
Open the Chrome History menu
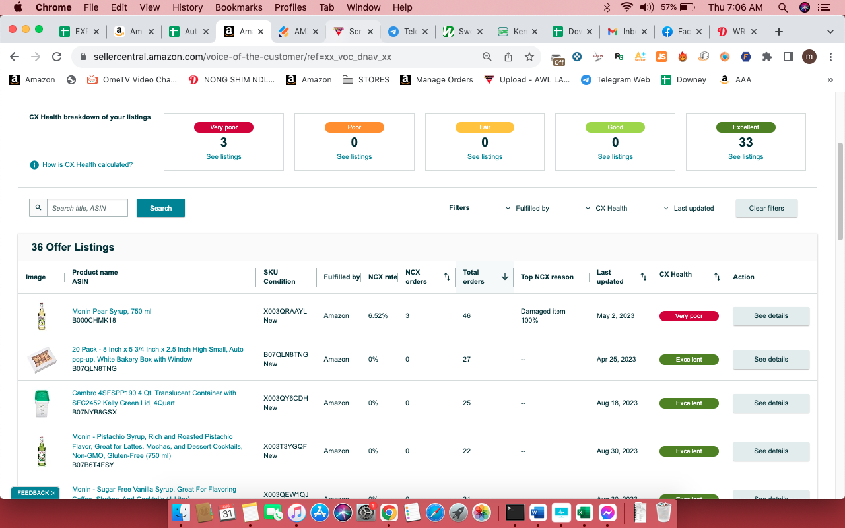187,7
